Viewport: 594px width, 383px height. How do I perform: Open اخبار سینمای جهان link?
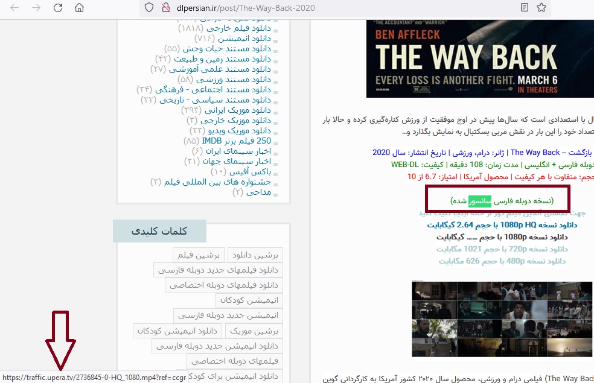coord(237,161)
